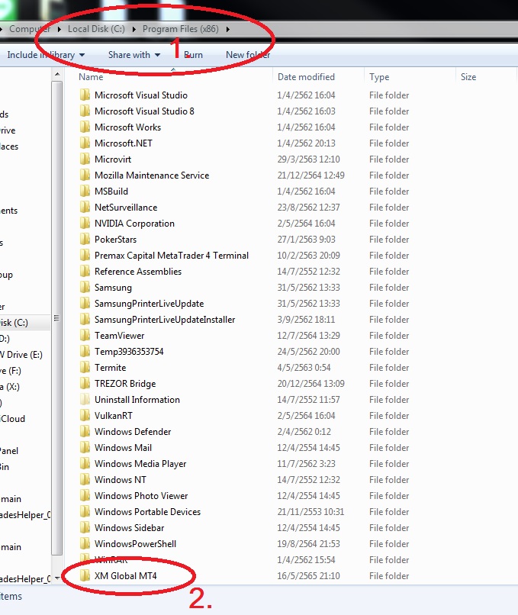
Task: Create a folder with New folder button
Action: 248,55
